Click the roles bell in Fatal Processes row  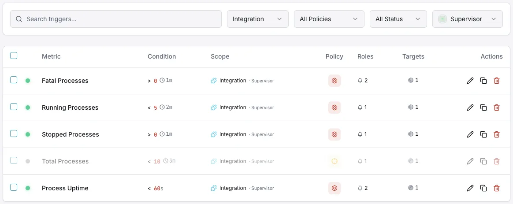tap(360, 81)
